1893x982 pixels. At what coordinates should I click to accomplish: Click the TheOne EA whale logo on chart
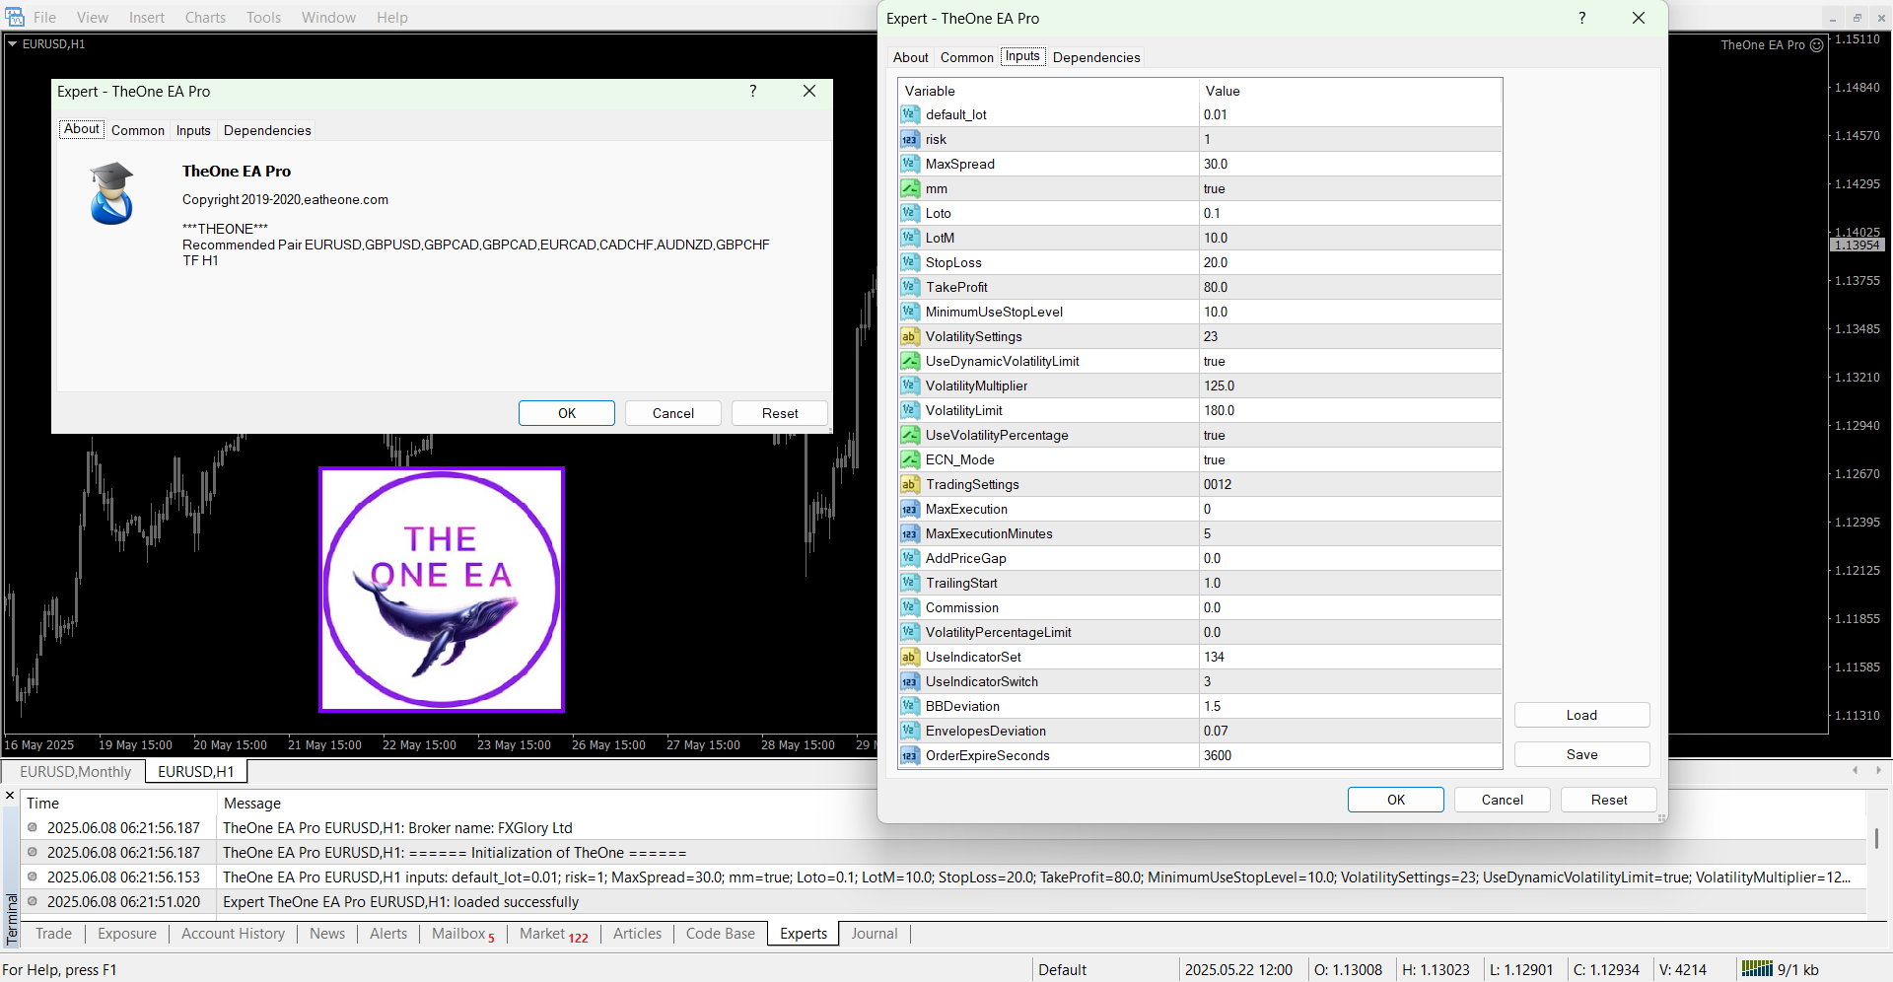(442, 590)
